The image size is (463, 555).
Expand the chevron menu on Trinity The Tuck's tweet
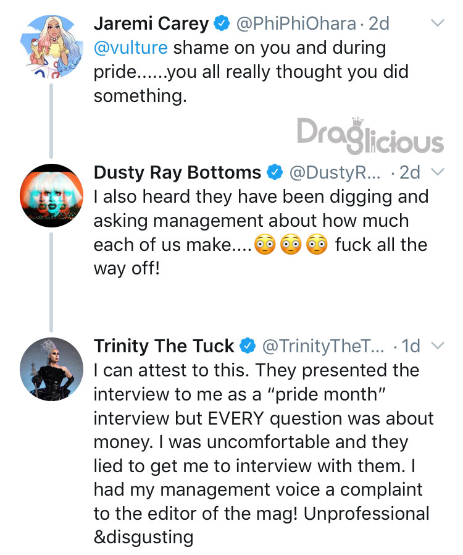[x=438, y=345]
